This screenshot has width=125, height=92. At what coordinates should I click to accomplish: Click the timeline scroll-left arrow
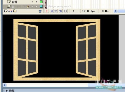pos(115,11)
